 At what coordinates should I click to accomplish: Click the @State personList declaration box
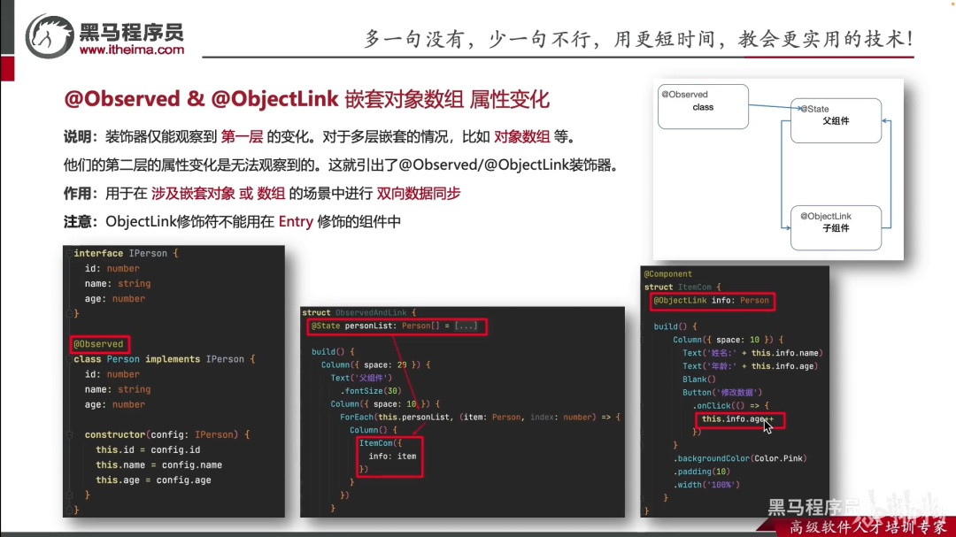coord(397,326)
